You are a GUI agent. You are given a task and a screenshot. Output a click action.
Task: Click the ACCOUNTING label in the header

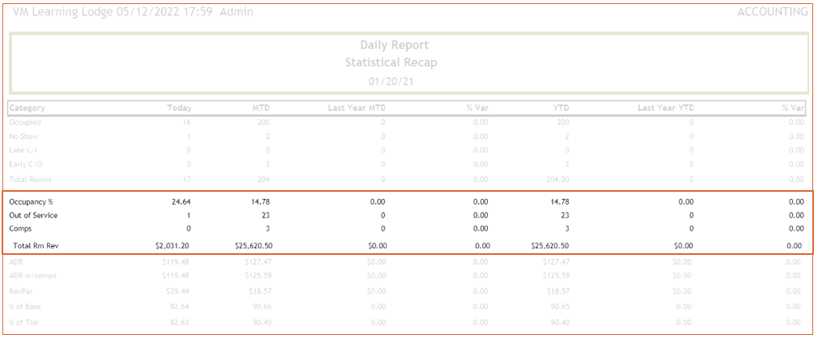(772, 12)
